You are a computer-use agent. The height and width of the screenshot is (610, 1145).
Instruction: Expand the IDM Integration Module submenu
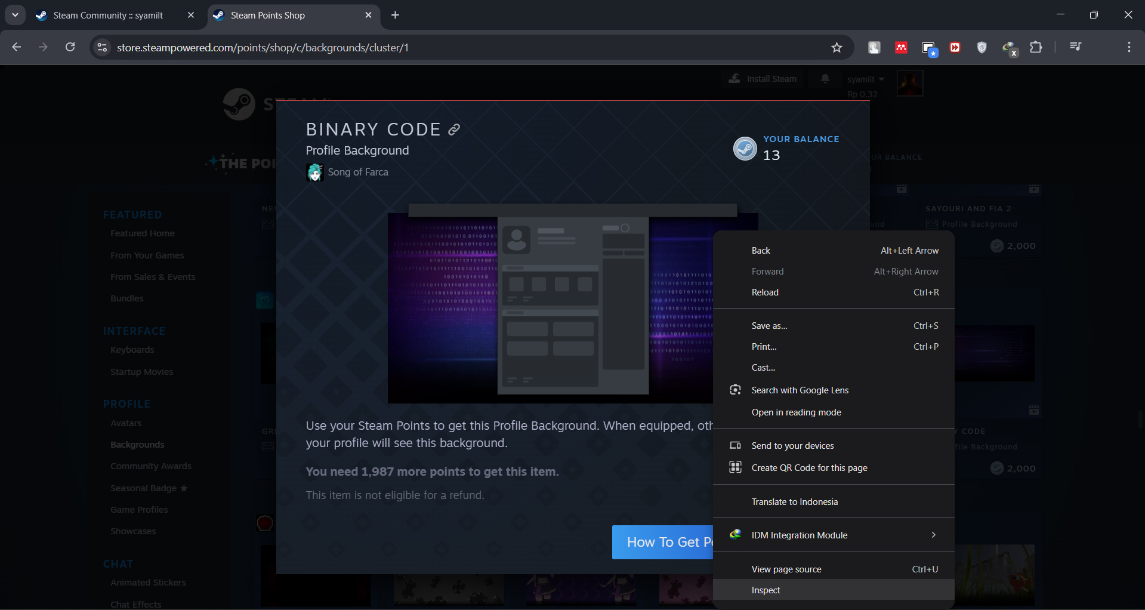click(x=834, y=535)
